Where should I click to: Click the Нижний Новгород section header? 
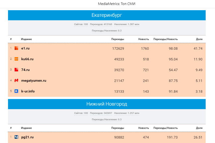(x=107, y=104)
